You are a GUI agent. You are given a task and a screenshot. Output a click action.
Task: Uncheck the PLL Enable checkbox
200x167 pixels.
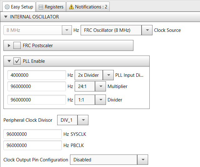(17, 61)
